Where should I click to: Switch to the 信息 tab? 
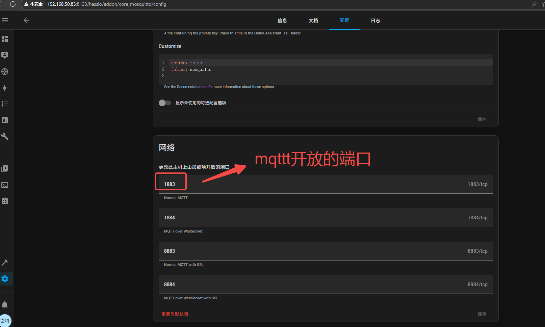[282, 21]
